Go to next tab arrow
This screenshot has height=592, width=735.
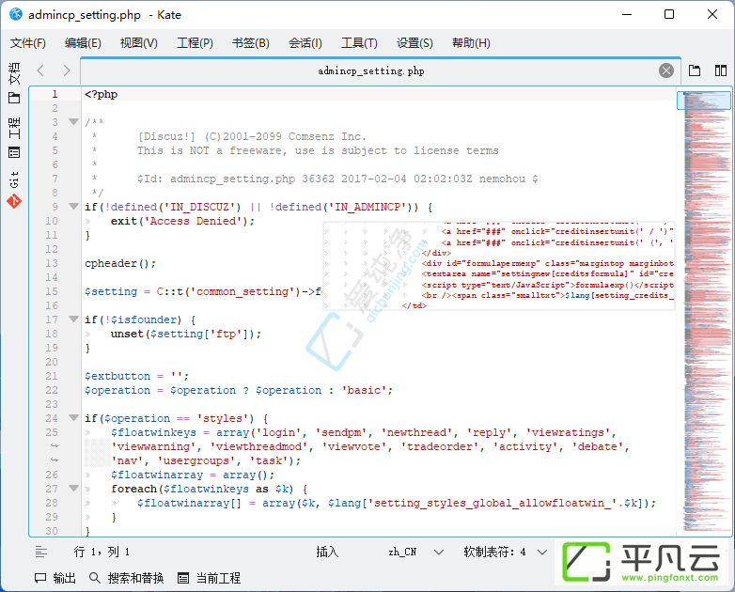[67, 70]
